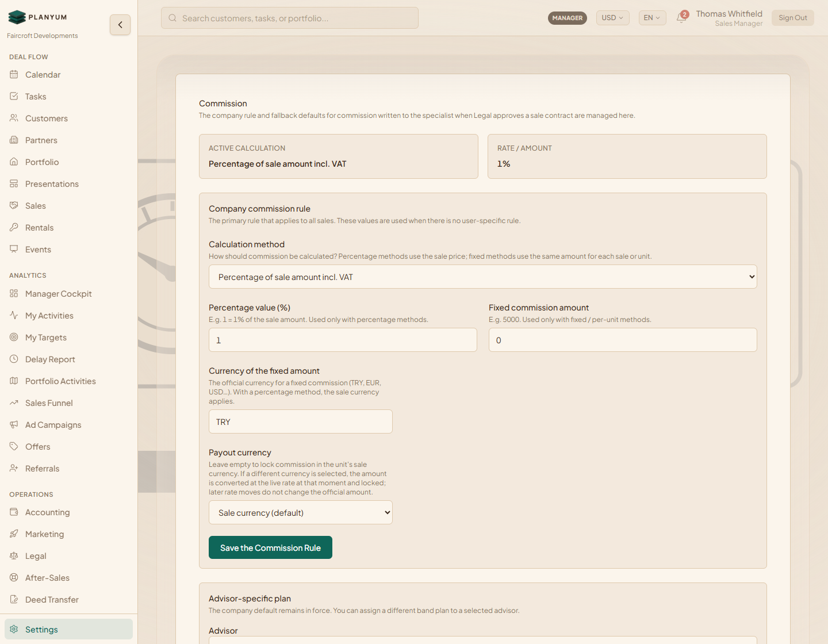The image size is (828, 644).
Task: Click the fixed amount currency field
Action: pos(301,421)
